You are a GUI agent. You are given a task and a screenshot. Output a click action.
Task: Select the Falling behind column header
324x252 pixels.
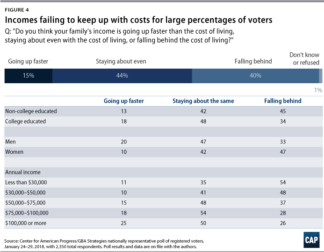tap(283, 101)
